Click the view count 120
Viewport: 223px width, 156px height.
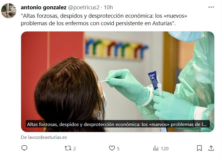165,148
